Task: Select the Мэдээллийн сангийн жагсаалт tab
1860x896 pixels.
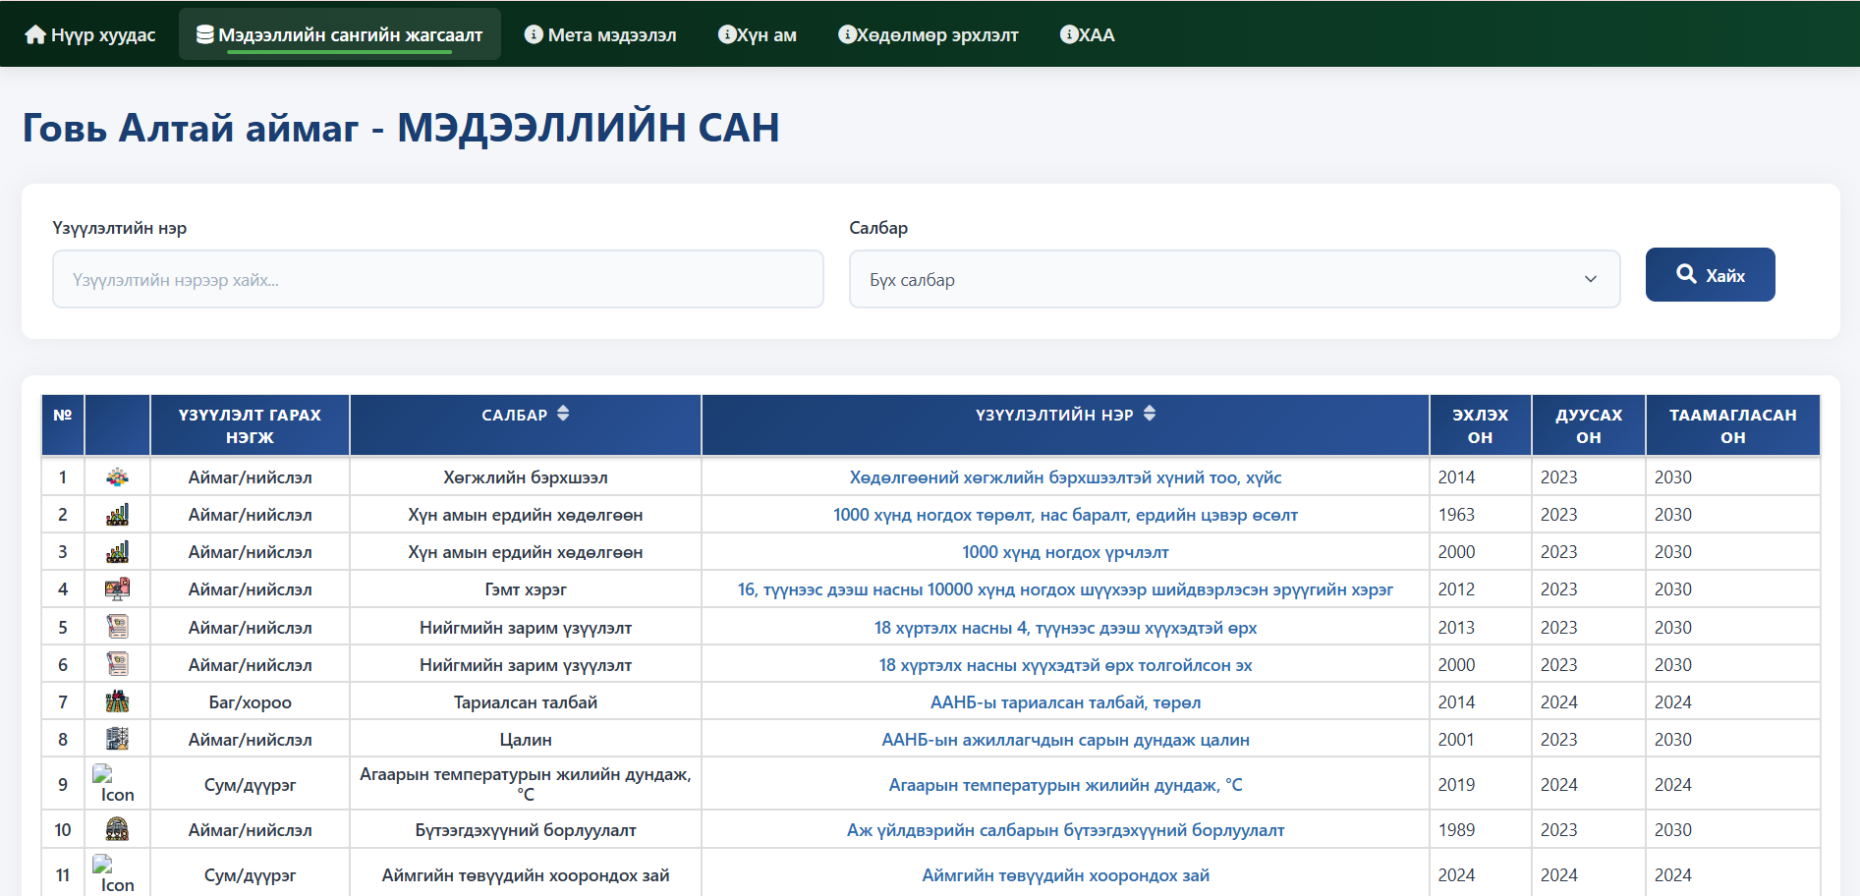Action: coord(340,34)
